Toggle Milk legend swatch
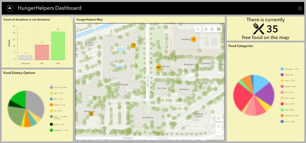306x143 pixels. (51, 99)
